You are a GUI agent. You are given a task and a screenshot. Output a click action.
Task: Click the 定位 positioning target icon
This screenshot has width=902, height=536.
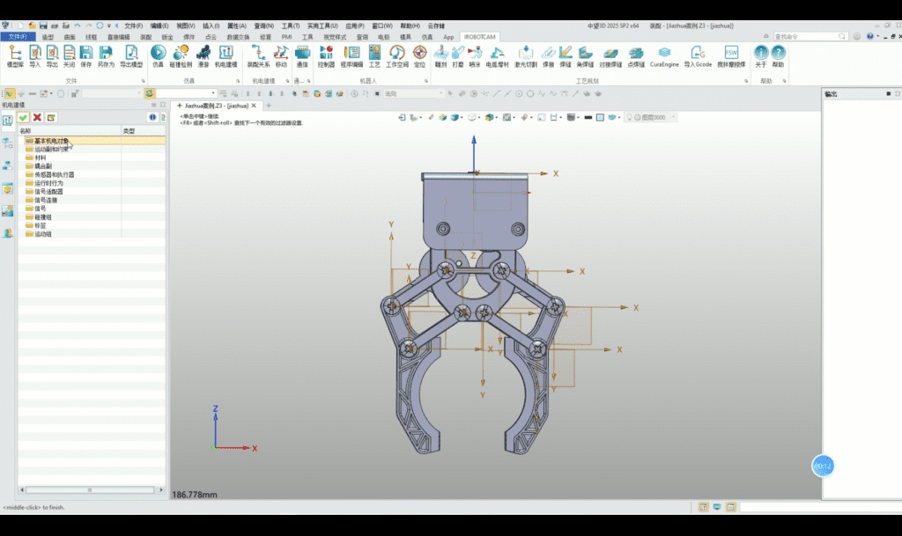(420, 56)
